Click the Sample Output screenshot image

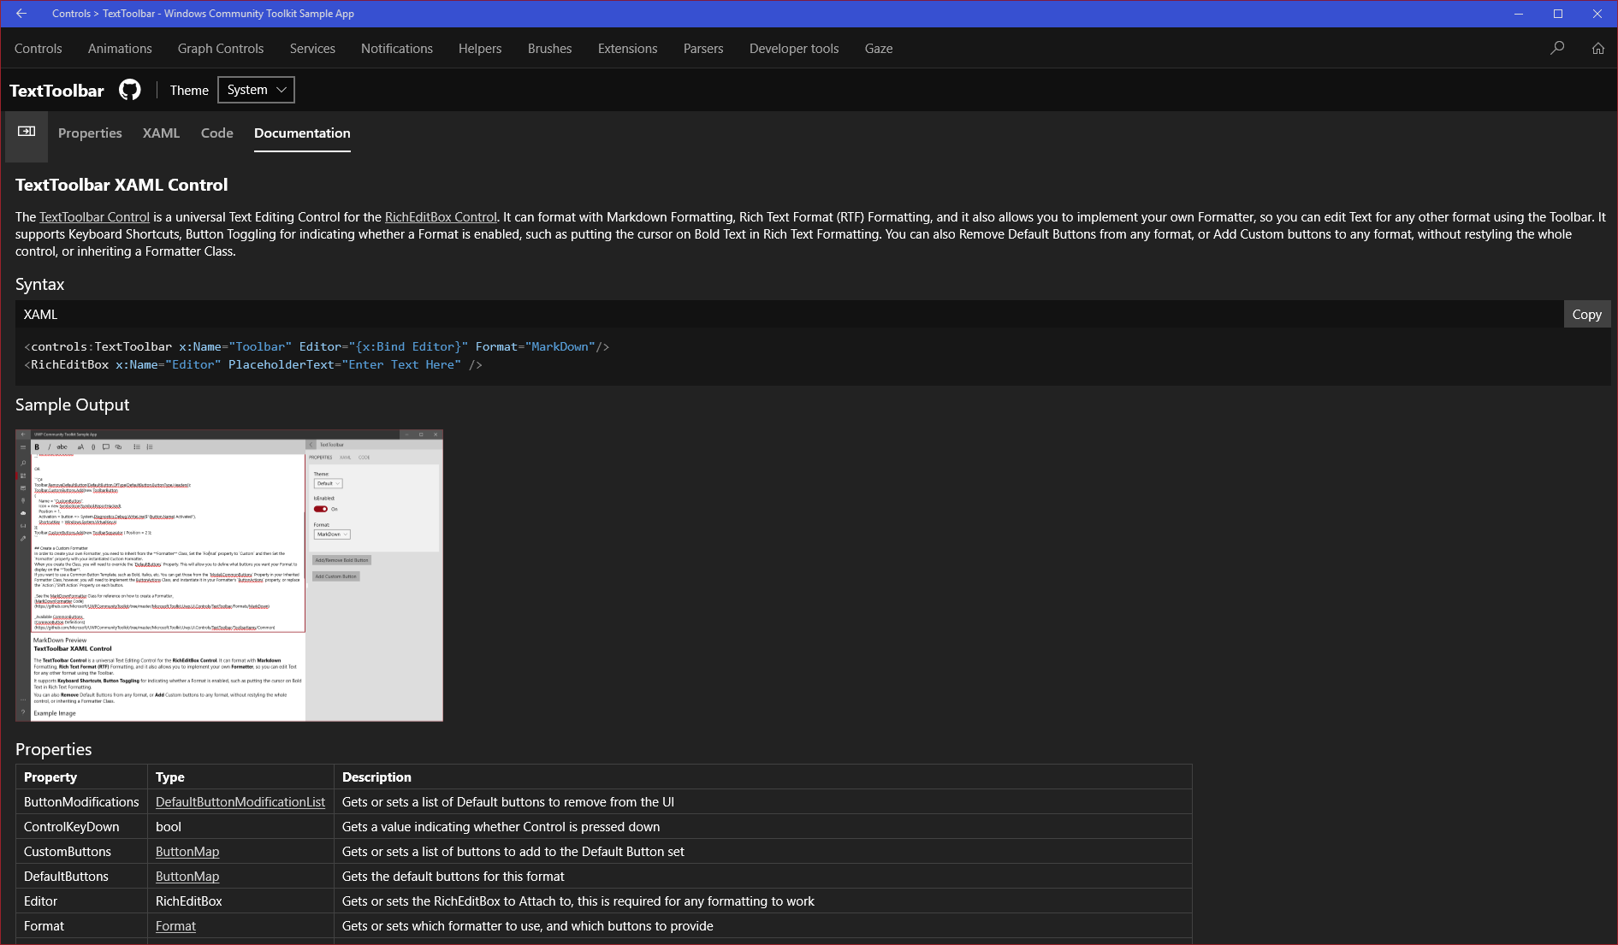point(229,575)
